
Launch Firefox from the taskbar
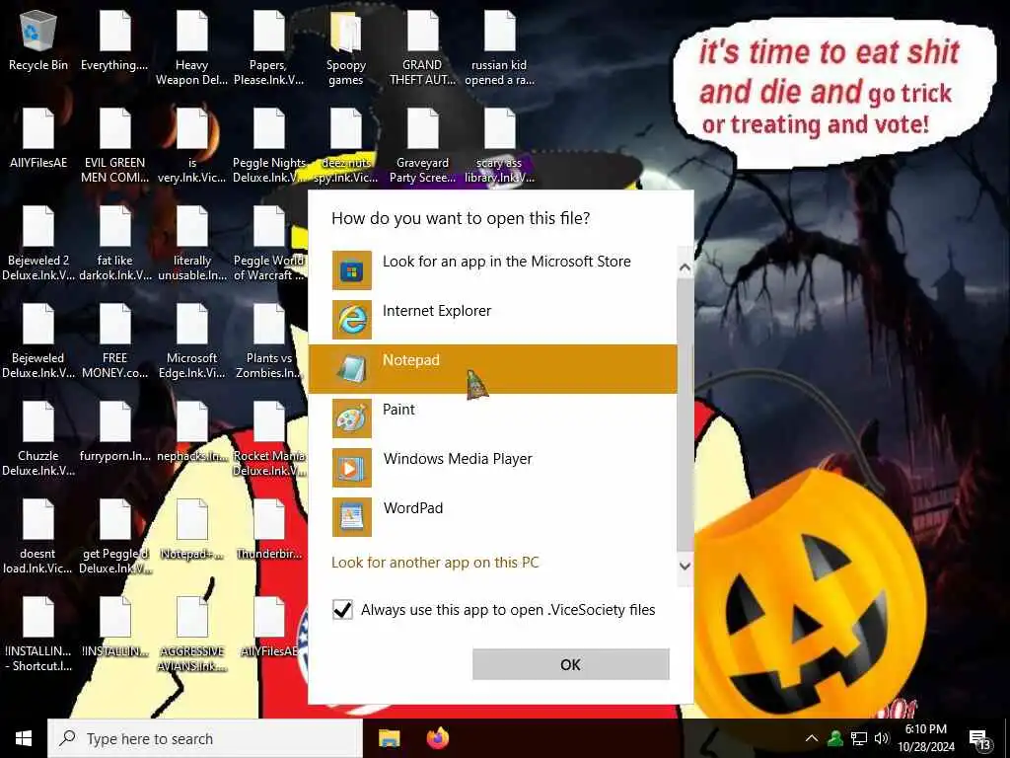438,738
